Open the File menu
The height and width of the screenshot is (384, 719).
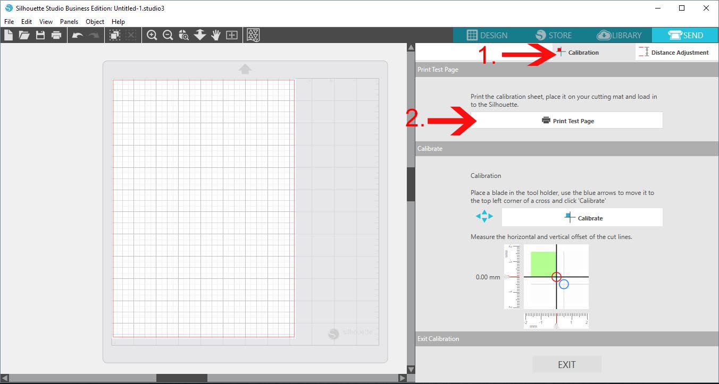[9, 22]
